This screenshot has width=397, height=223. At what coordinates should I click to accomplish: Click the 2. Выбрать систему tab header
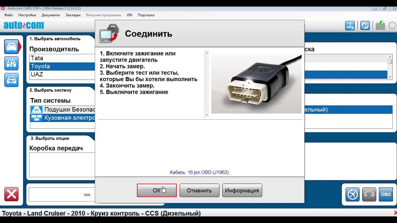click(x=51, y=90)
